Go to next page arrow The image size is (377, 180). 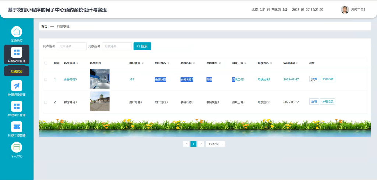pyautogui.click(x=201, y=144)
